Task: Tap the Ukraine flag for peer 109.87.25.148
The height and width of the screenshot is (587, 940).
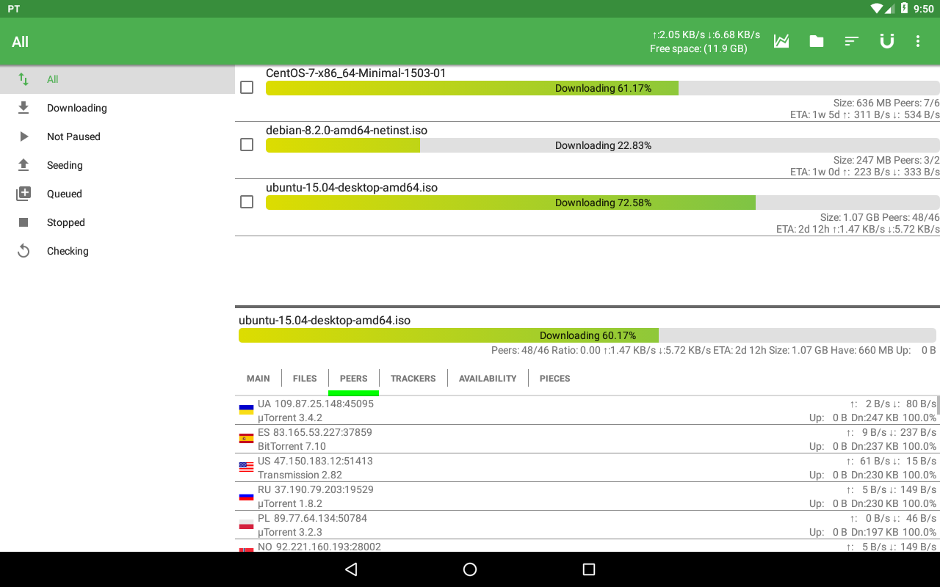Action: pos(246,410)
